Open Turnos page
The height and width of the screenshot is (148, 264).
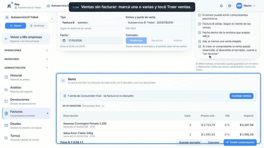click(x=26, y=138)
